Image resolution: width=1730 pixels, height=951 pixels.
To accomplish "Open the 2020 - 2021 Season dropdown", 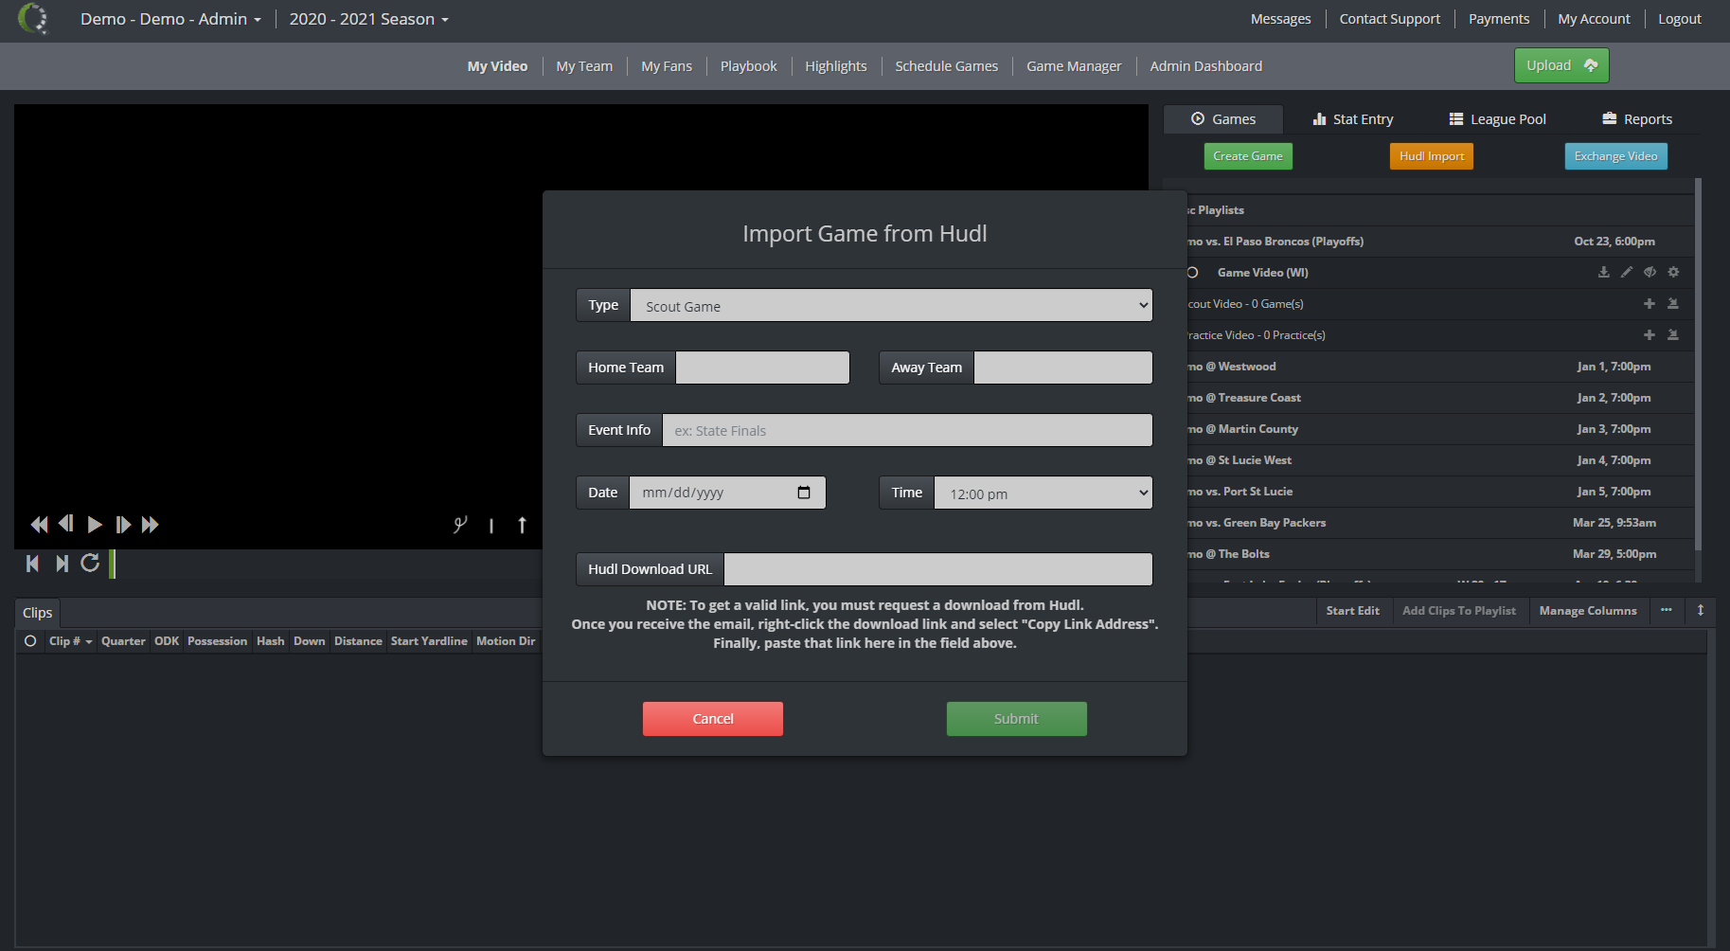I will pos(369,19).
